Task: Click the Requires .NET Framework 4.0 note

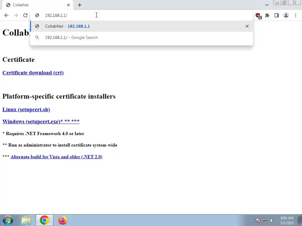Action: pos(43,134)
